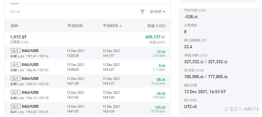Click the sort arrow beside 平仓时间

[120, 26]
